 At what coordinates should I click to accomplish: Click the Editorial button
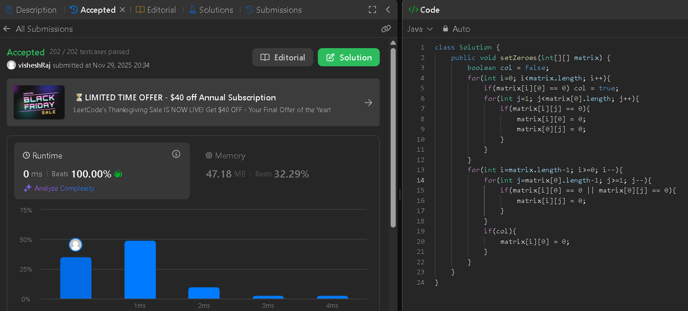click(283, 57)
